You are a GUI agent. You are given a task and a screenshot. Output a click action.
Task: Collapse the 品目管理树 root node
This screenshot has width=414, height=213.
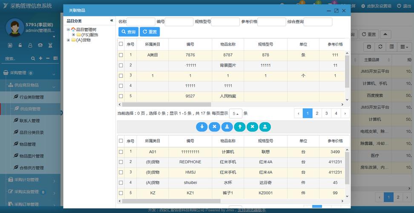coord(69,29)
